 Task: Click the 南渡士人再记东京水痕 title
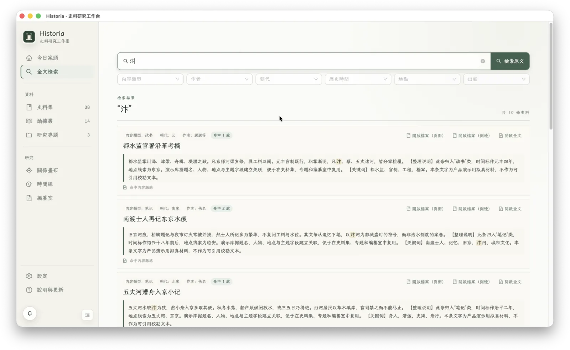[155, 219]
